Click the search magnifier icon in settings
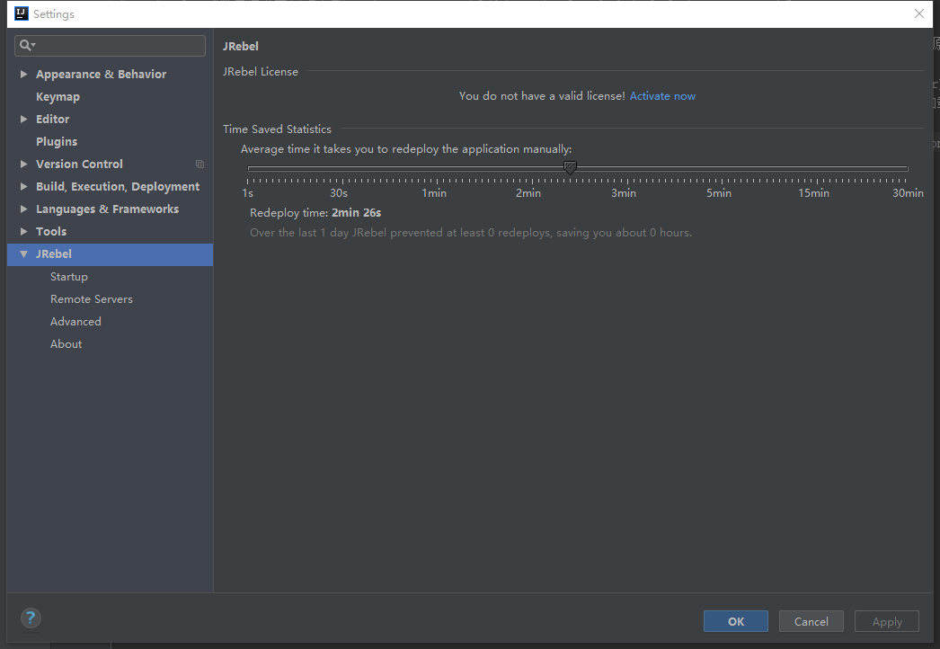This screenshot has height=649, width=940. [x=25, y=45]
